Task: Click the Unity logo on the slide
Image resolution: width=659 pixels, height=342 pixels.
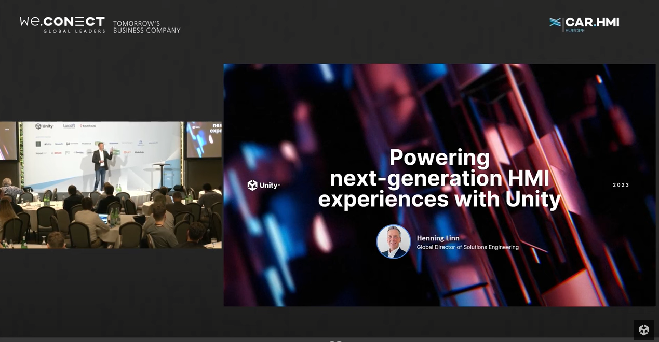Action: pos(263,185)
